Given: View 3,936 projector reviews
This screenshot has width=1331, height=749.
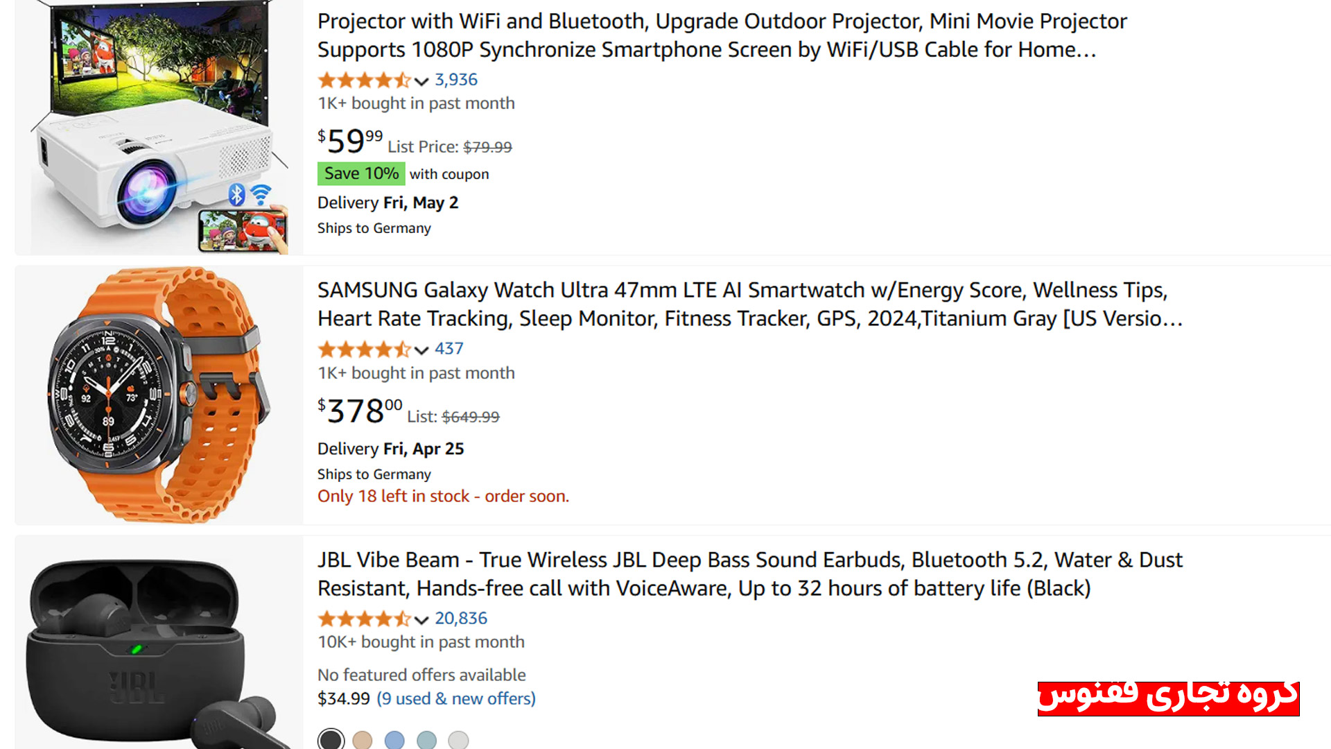Looking at the screenshot, I should click(x=456, y=80).
